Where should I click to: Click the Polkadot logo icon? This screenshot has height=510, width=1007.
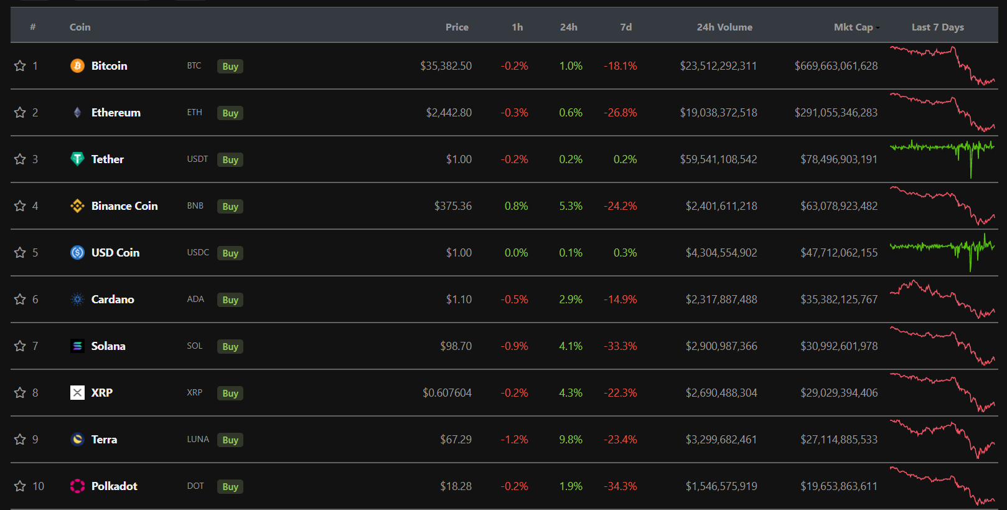pyautogui.click(x=77, y=486)
